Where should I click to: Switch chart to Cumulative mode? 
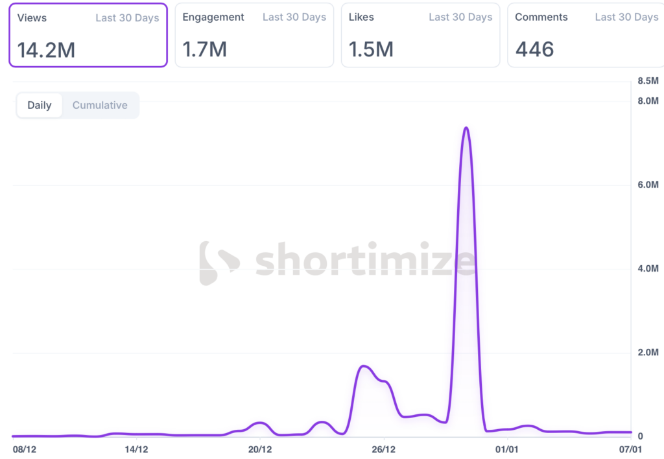coord(100,105)
